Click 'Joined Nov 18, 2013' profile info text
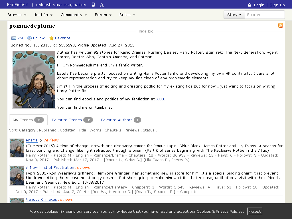The width and height of the screenshot is (292, 219). coord(30,45)
